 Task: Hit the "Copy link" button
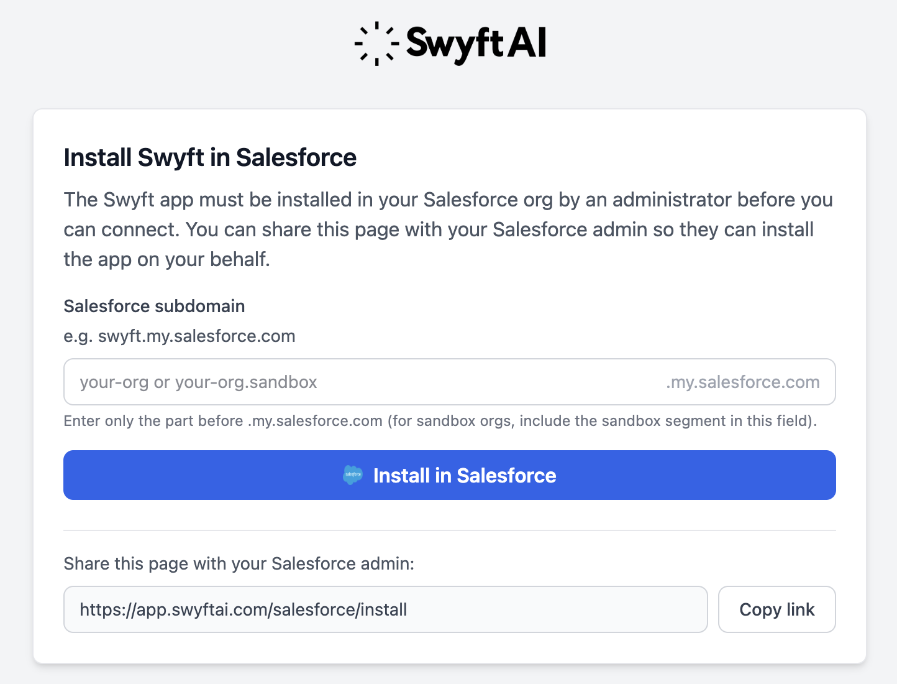(x=776, y=609)
